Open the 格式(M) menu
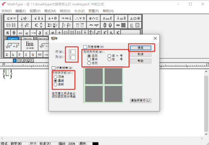The width and height of the screenshot is (209, 145). pyautogui.click(x=50, y=11)
